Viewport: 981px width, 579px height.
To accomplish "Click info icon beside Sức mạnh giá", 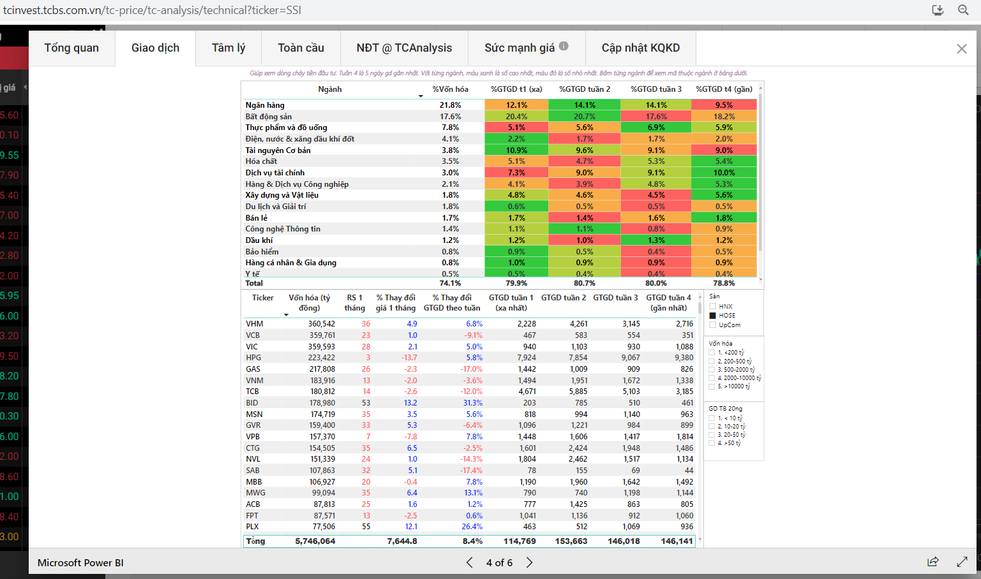I will point(564,46).
